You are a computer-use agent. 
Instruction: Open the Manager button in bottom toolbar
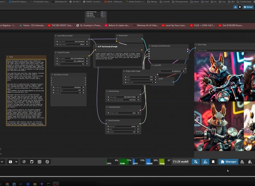click(228, 162)
